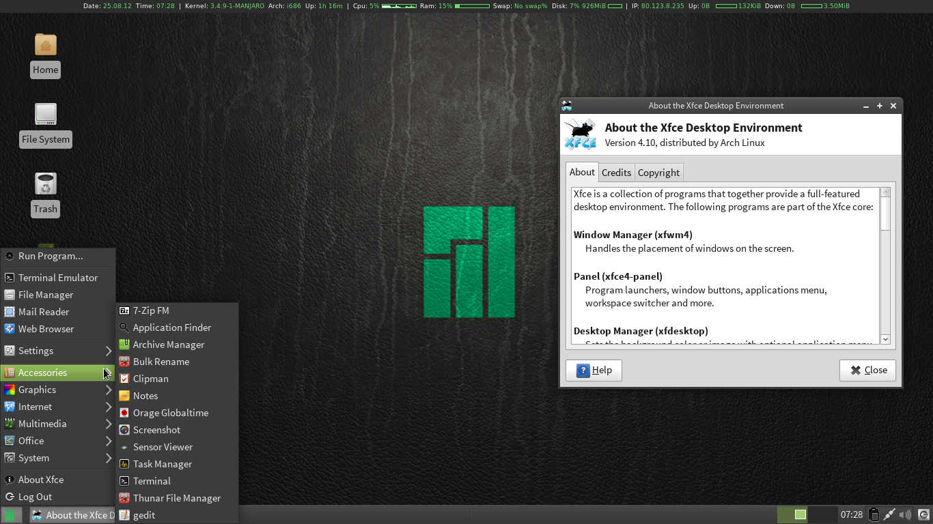Click the scrollbar down arrow in About text

coord(885,339)
